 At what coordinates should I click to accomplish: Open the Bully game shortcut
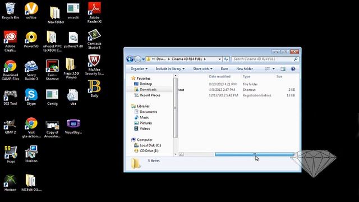94,89
